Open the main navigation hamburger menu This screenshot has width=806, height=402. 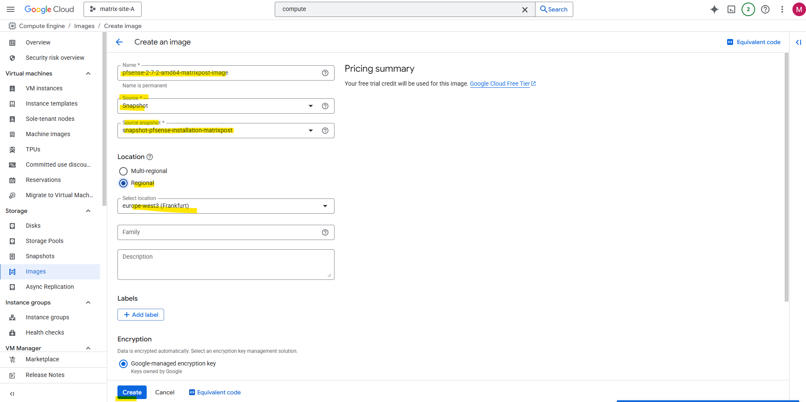point(11,9)
